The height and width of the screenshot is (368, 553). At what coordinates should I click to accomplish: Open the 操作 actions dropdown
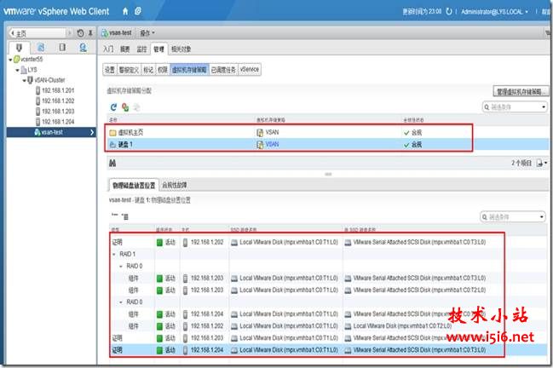coord(147,33)
